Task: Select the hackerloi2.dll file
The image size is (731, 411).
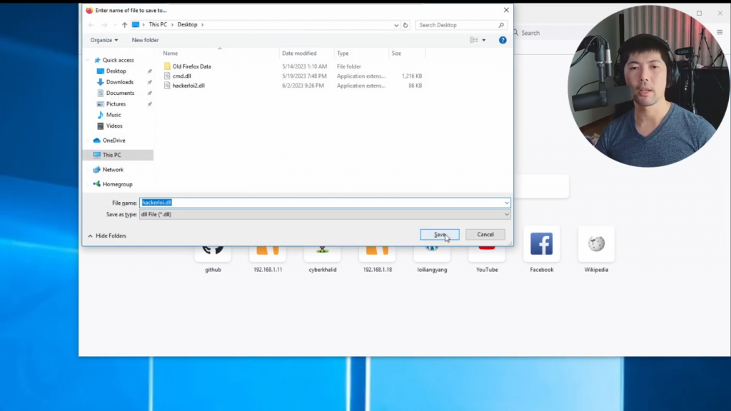Action: tap(188, 86)
